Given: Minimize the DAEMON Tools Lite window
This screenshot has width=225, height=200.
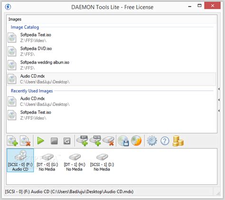Looking at the screenshot, I should [190, 6].
